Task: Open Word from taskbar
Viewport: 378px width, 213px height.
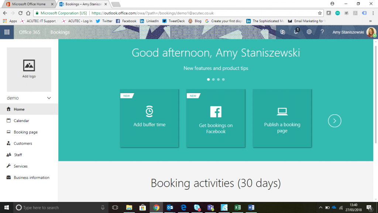Action: pos(251,207)
